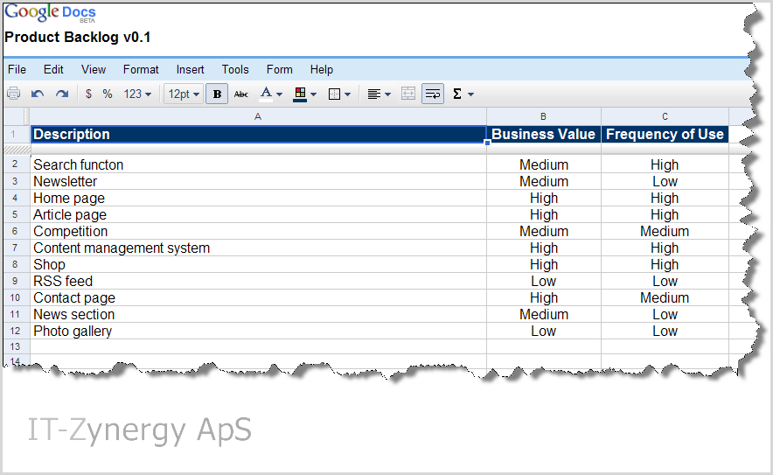Screen dimensions: 773x475
Task: Select row 12 header number
Action: pyautogui.click(x=15, y=331)
